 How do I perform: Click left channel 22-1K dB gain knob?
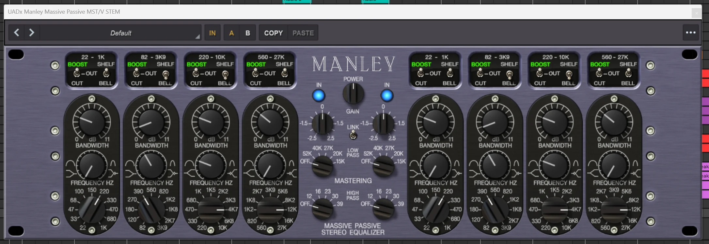click(92, 122)
